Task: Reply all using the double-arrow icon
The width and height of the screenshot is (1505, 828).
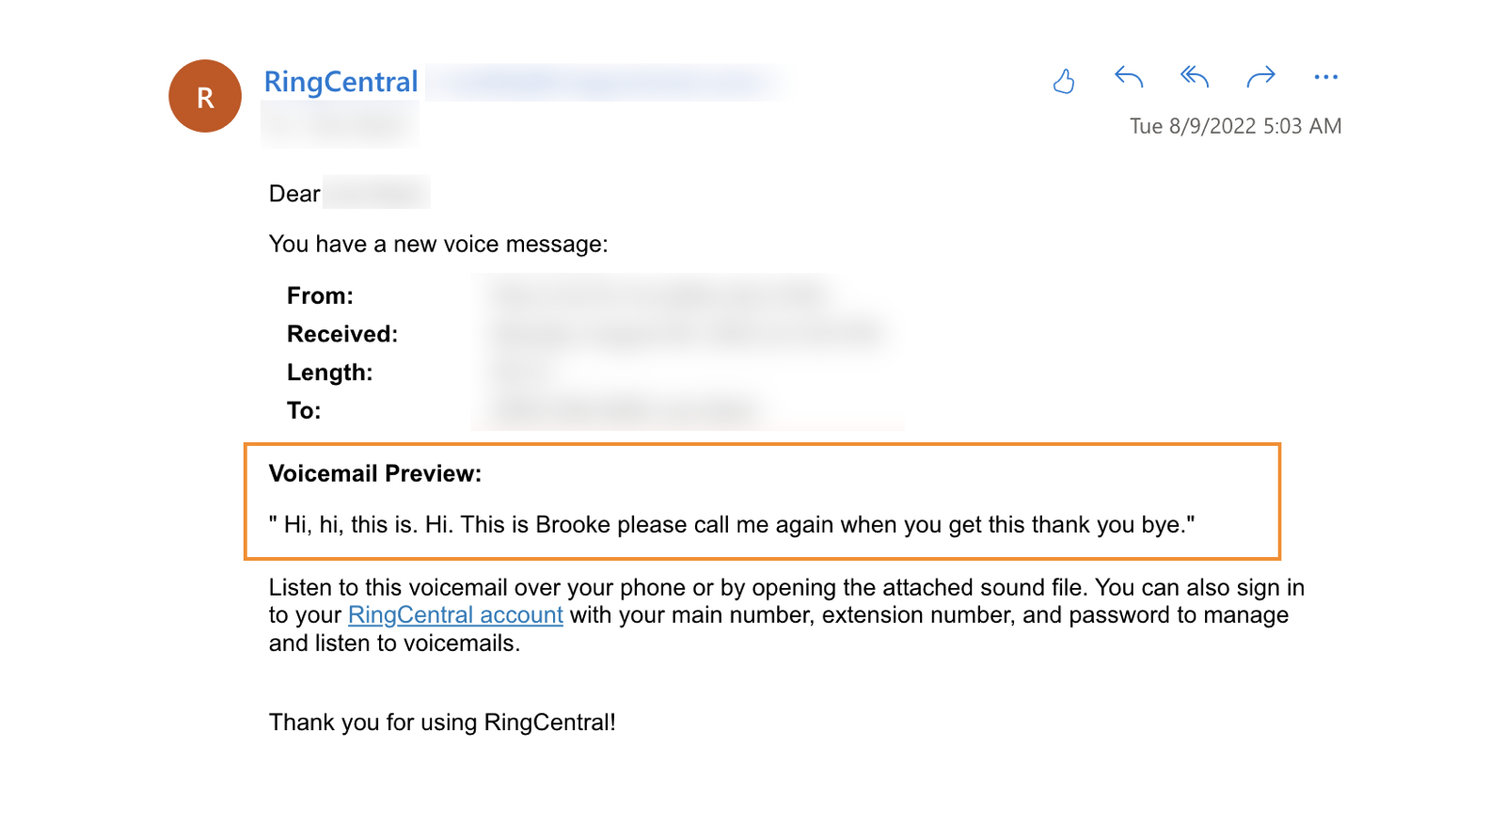Action: point(1194,77)
